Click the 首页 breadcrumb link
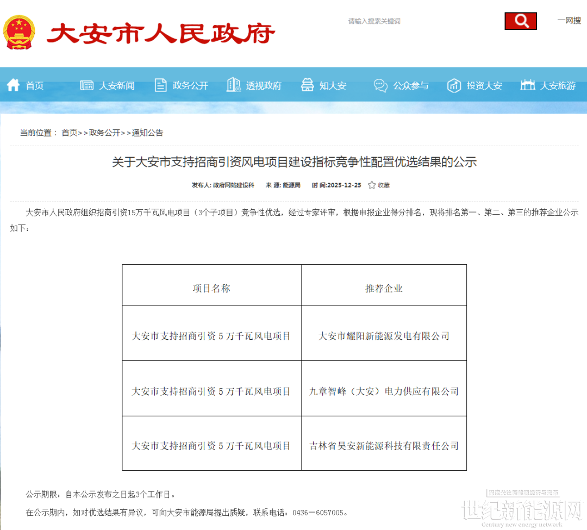This screenshot has height=530, width=587. [x=69, y=133]
